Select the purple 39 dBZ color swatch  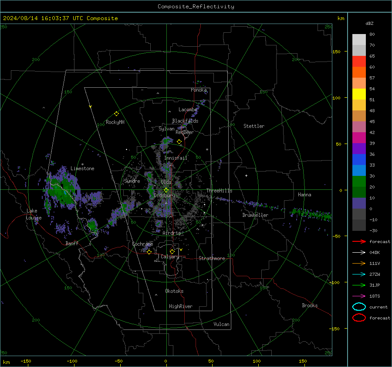click(359, 148)
